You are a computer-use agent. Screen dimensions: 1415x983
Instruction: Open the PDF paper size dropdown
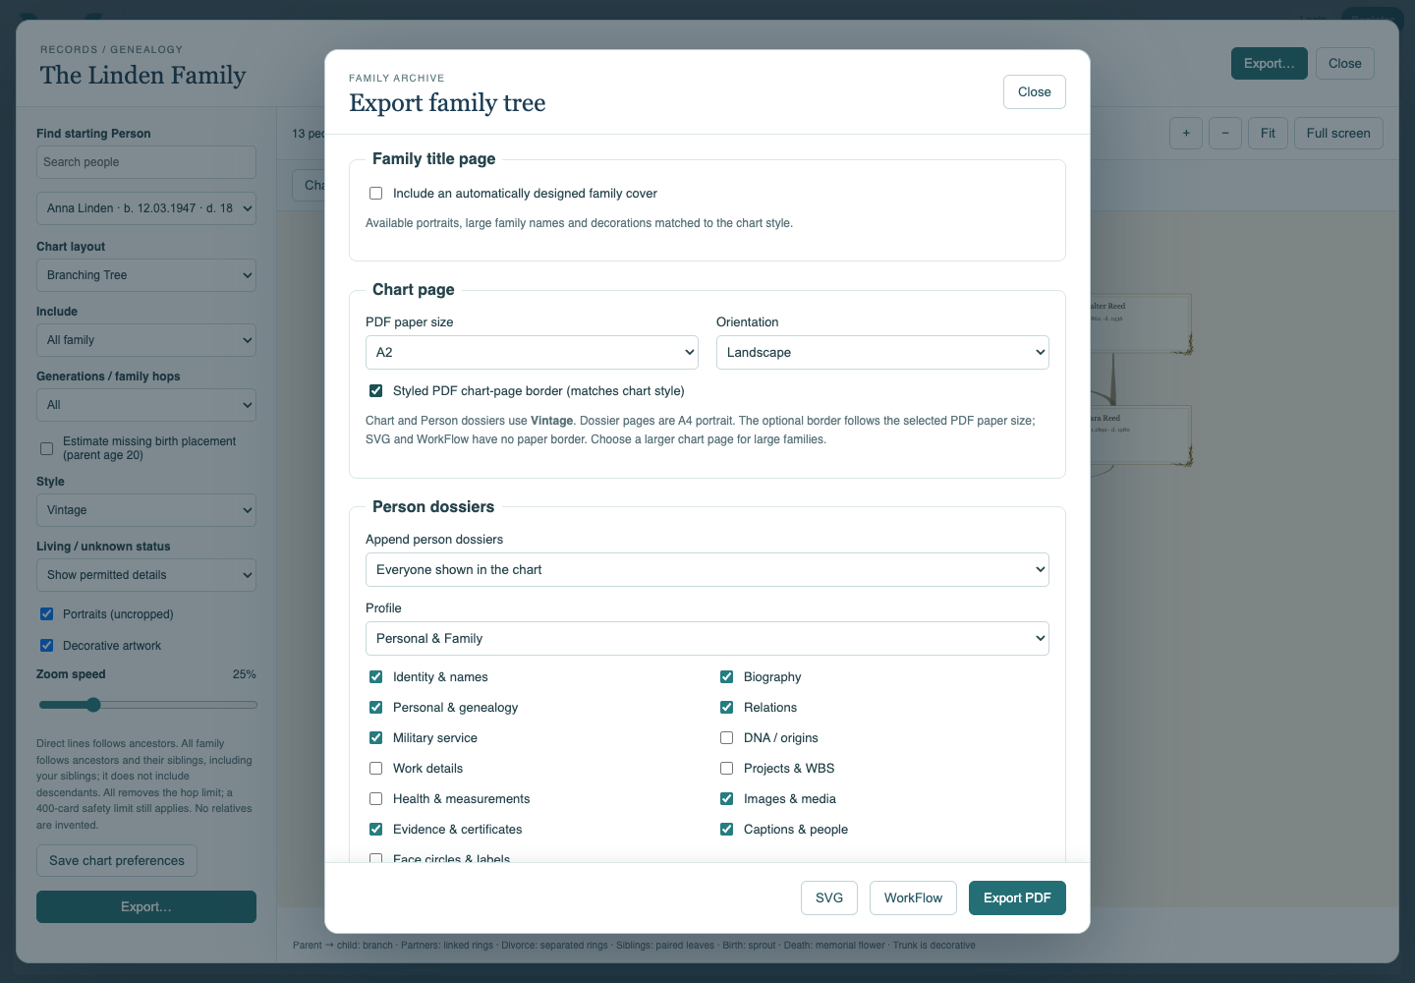[532, 353]
